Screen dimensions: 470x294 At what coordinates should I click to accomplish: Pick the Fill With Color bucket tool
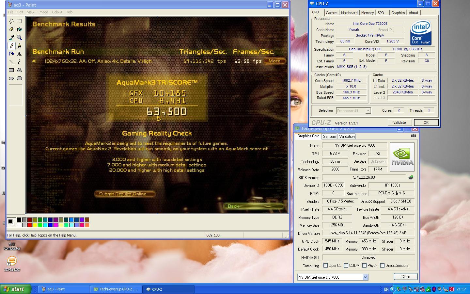20,29
